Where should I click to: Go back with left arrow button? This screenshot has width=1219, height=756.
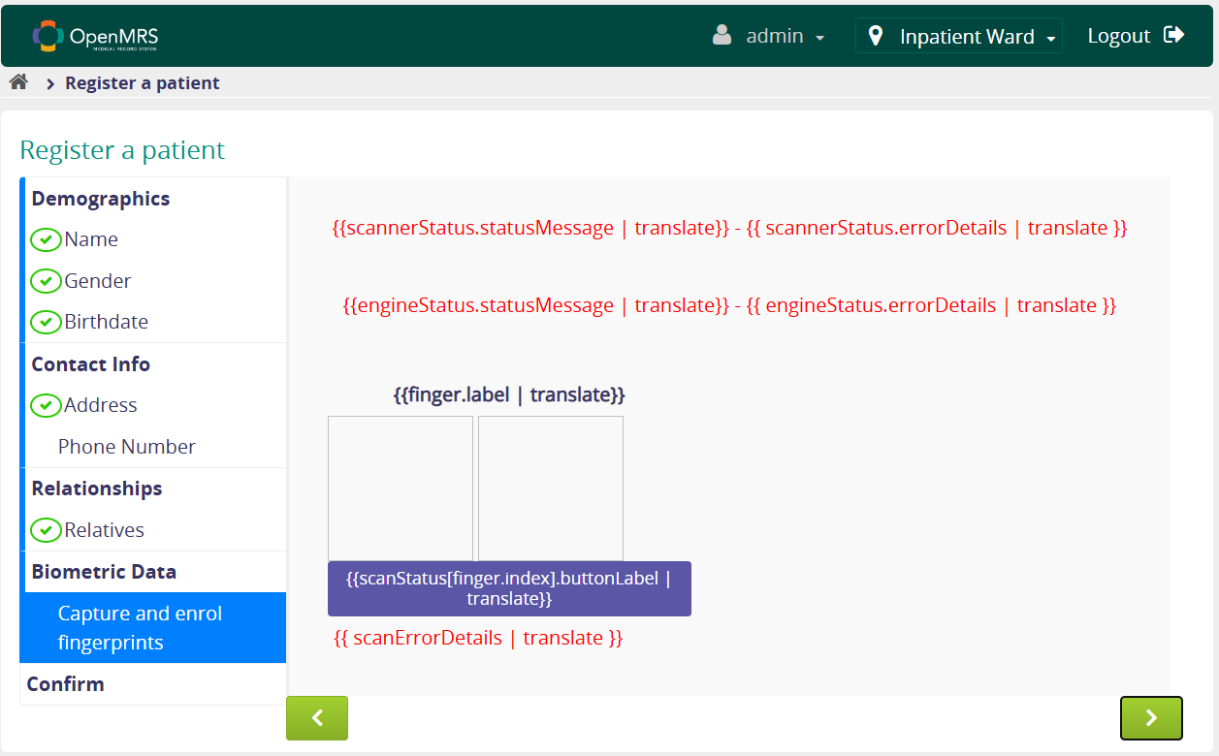(316, 718)
